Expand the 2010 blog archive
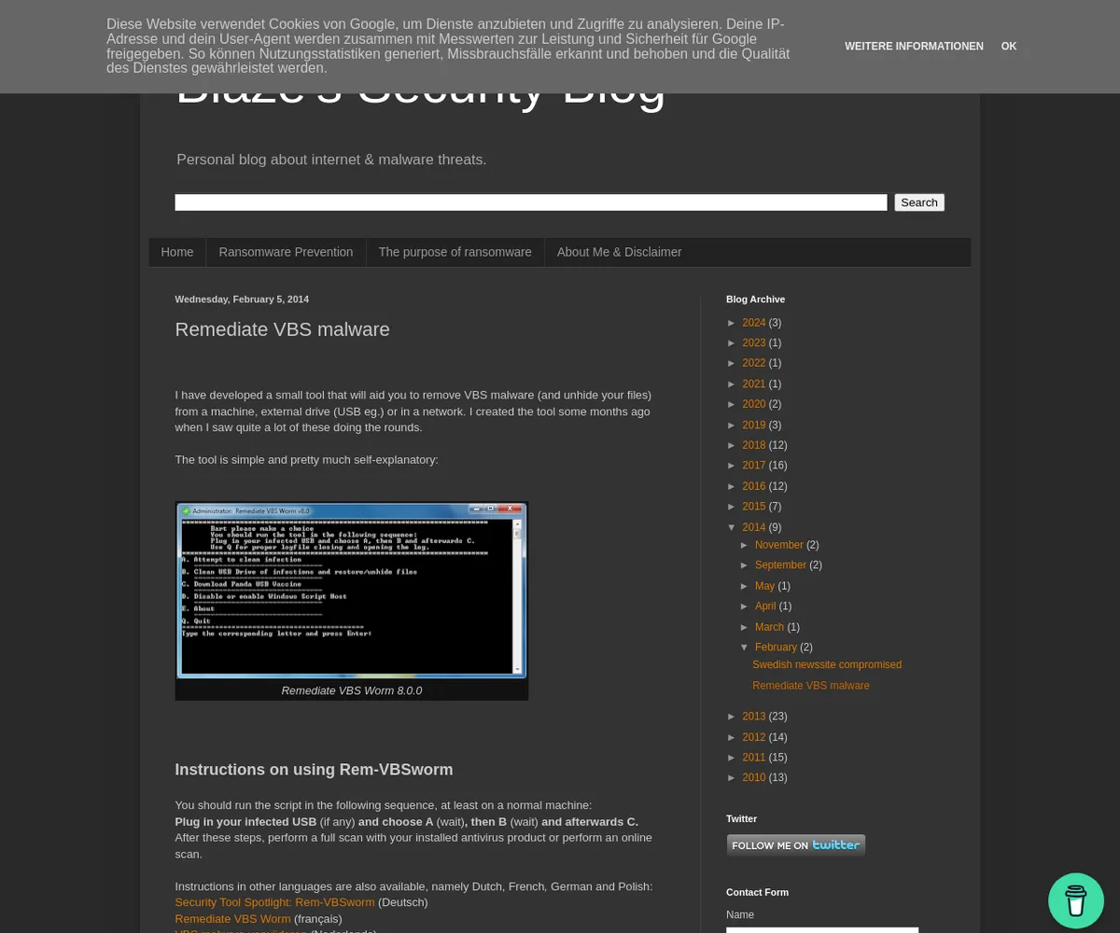This screenshot has width=1120, height=933. [734, 777]
